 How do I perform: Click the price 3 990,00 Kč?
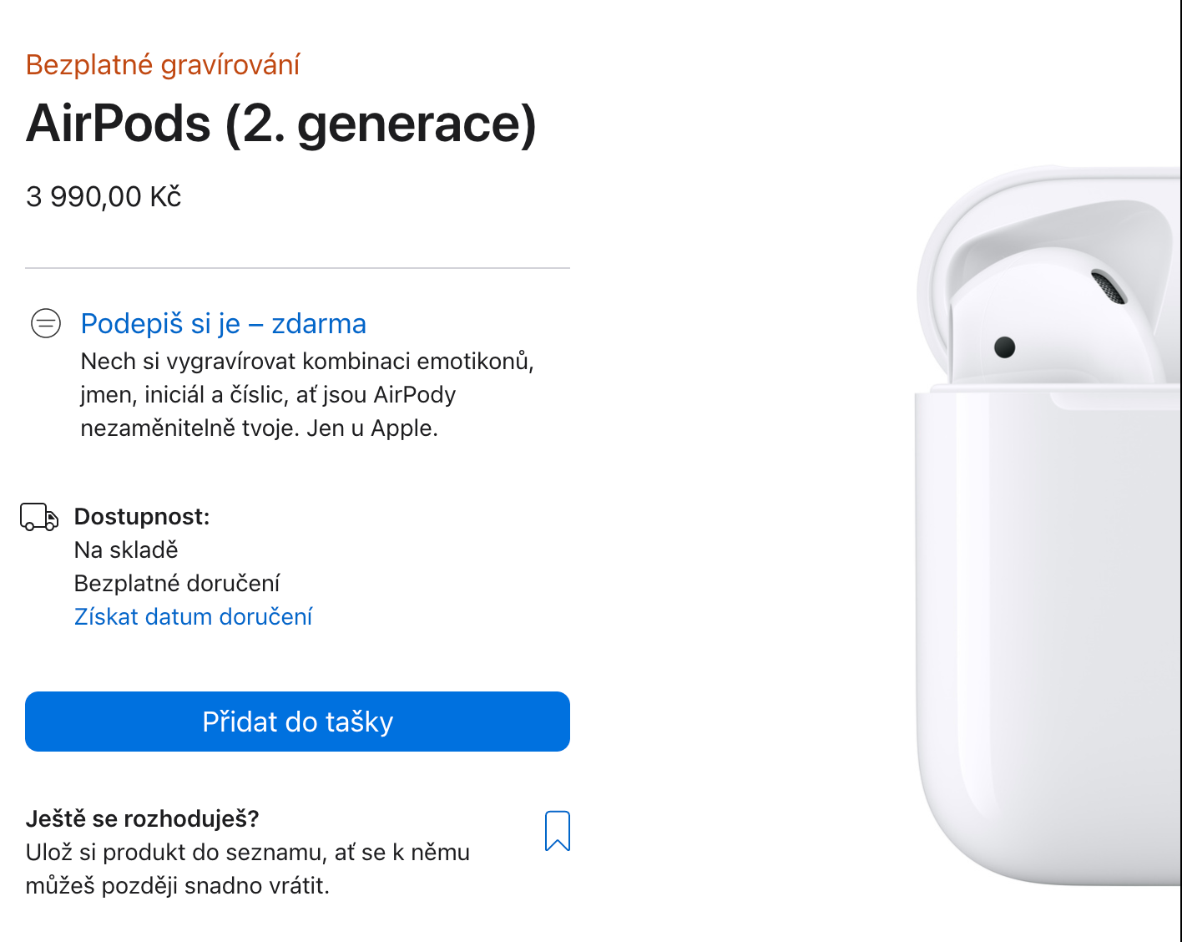(x=104, y=197)
